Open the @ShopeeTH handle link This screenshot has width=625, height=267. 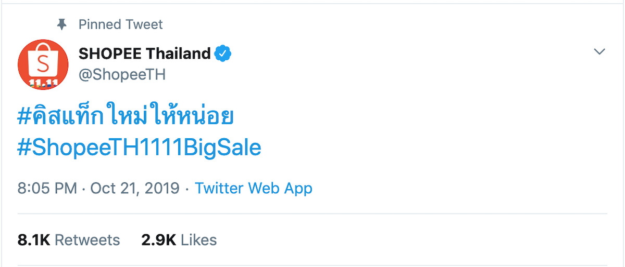tap(122, 74)
